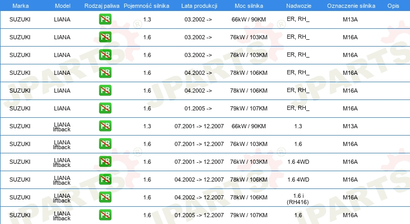Select '78kW / 106KM' in the RH416 row

point(249,197)
